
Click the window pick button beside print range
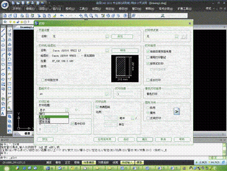pyautogui.click(x=77, y=110)
